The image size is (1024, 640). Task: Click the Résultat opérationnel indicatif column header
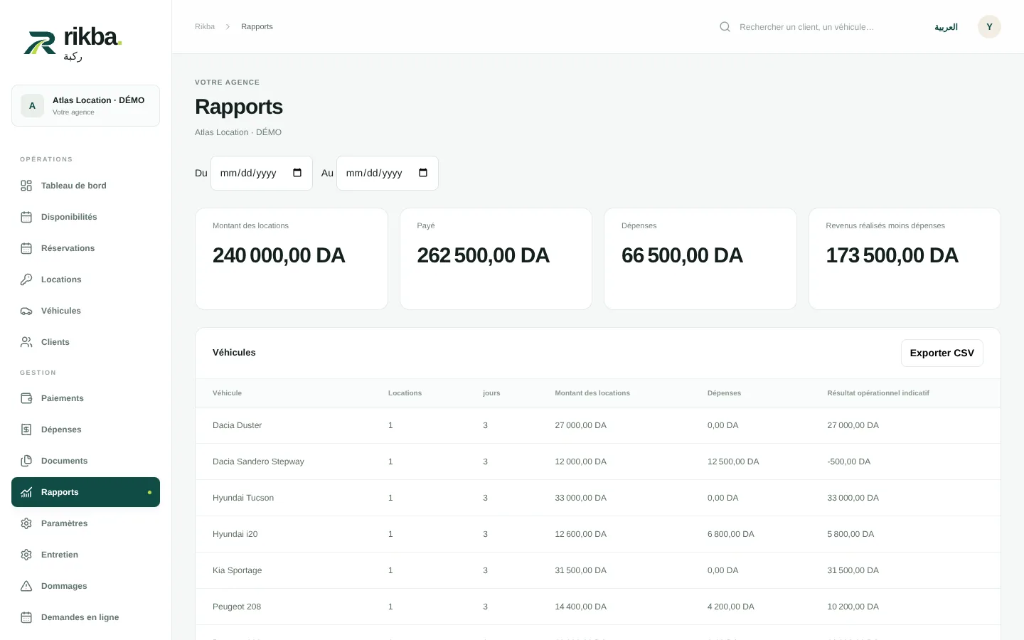coord(878,393)
